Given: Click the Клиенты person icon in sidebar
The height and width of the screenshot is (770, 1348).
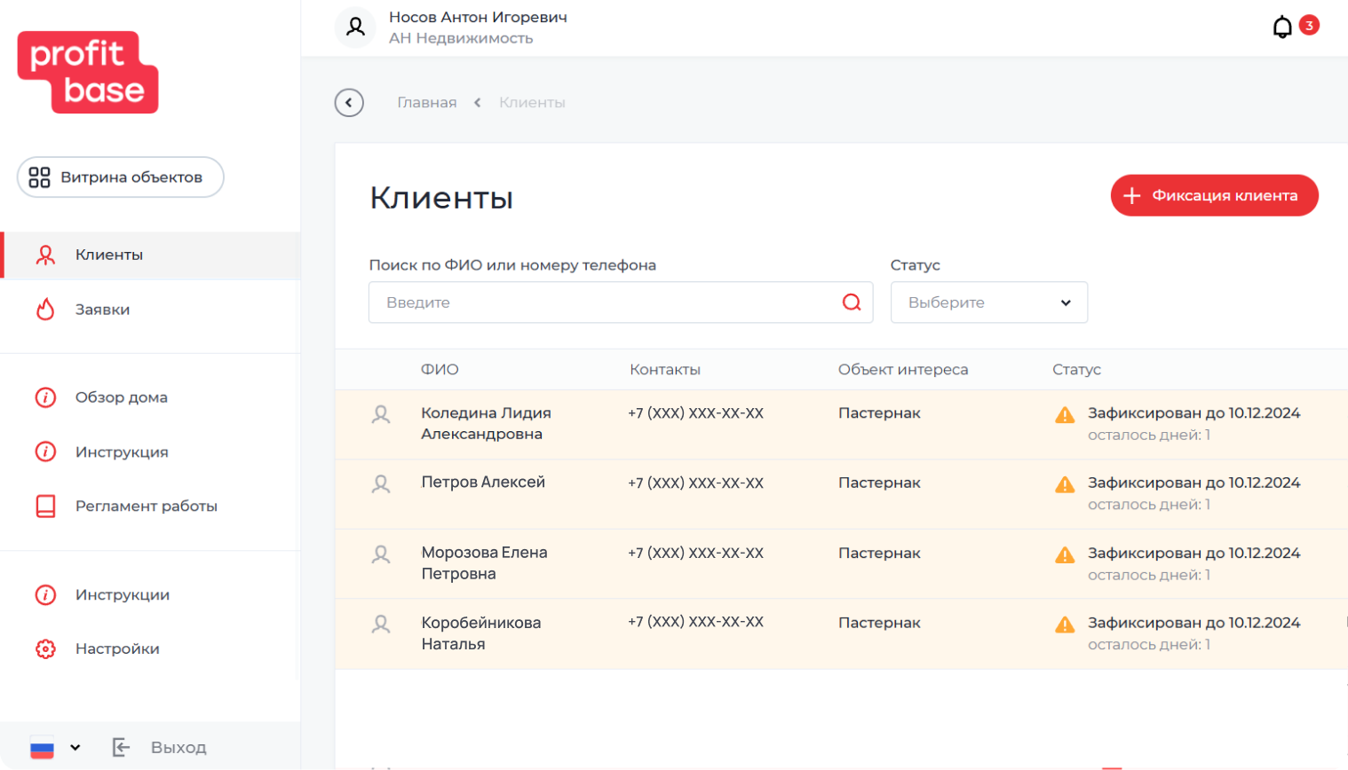Looking at the screenshot, I should pos(45,254).
